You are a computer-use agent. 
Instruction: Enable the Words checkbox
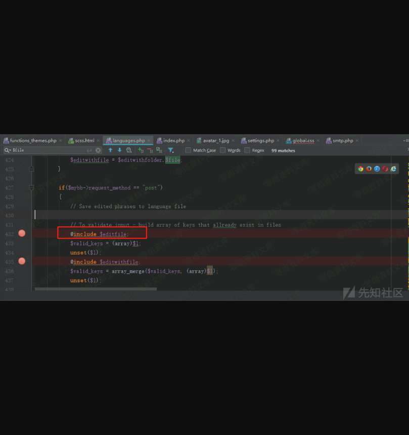click(223, 150)
